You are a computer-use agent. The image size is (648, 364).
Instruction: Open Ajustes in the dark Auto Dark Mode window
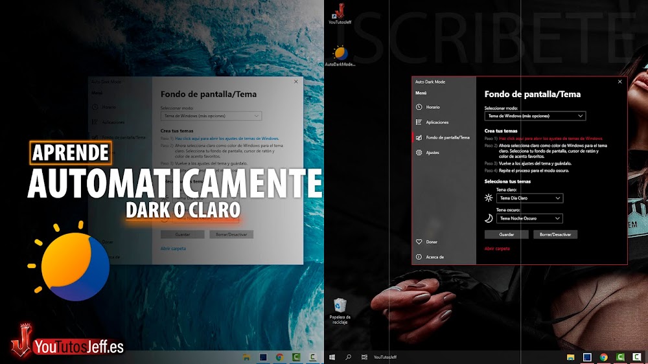tap(432, 152)
